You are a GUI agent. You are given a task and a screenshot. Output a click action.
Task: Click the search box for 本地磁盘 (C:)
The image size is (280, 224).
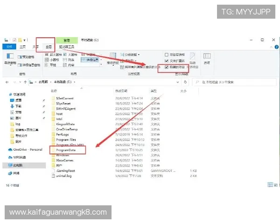coord(234,82)
